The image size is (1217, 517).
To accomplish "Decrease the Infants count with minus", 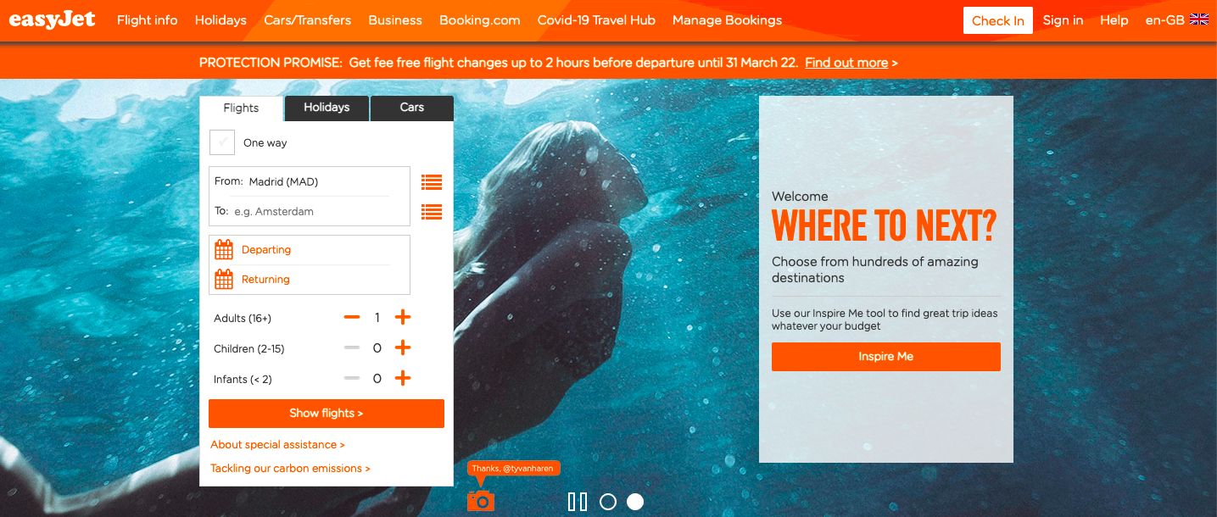I will tap(352, 379).
